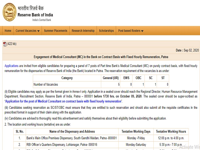Click the blue Application for the post text

coord(63,101)
